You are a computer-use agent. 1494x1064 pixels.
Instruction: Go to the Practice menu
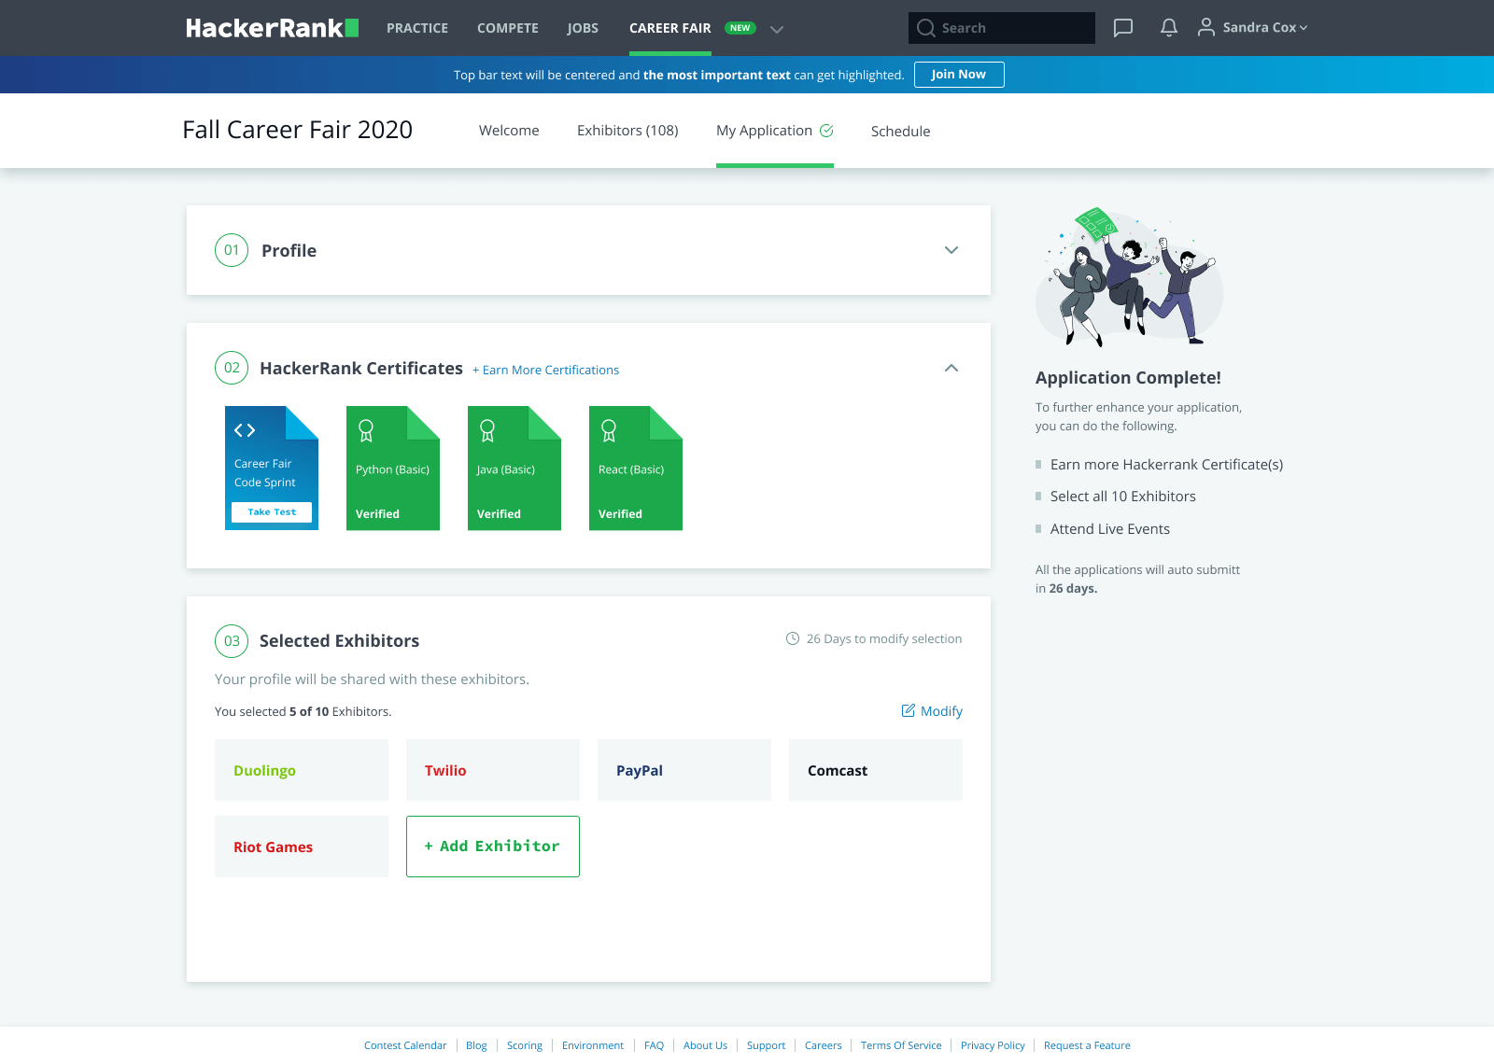tap(417, 28)
